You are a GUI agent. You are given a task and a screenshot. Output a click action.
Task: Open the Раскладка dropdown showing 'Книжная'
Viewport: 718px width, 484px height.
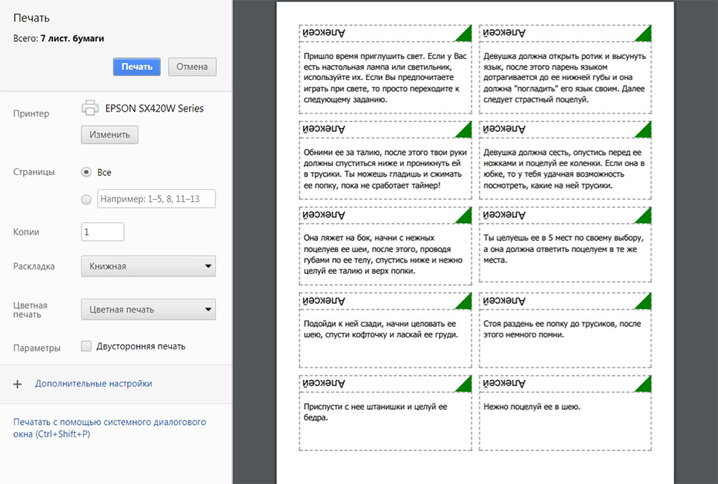coord(148,266)
